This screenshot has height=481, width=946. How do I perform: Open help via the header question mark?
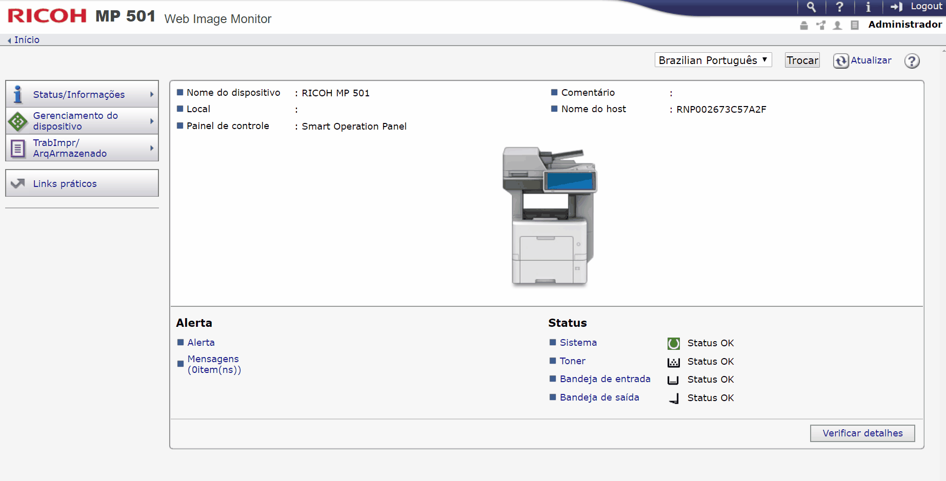[x=839, y=7]
